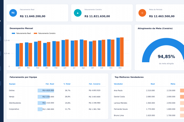Click the R$ 1.381.760 scenario cell

(x=94, y=109)
